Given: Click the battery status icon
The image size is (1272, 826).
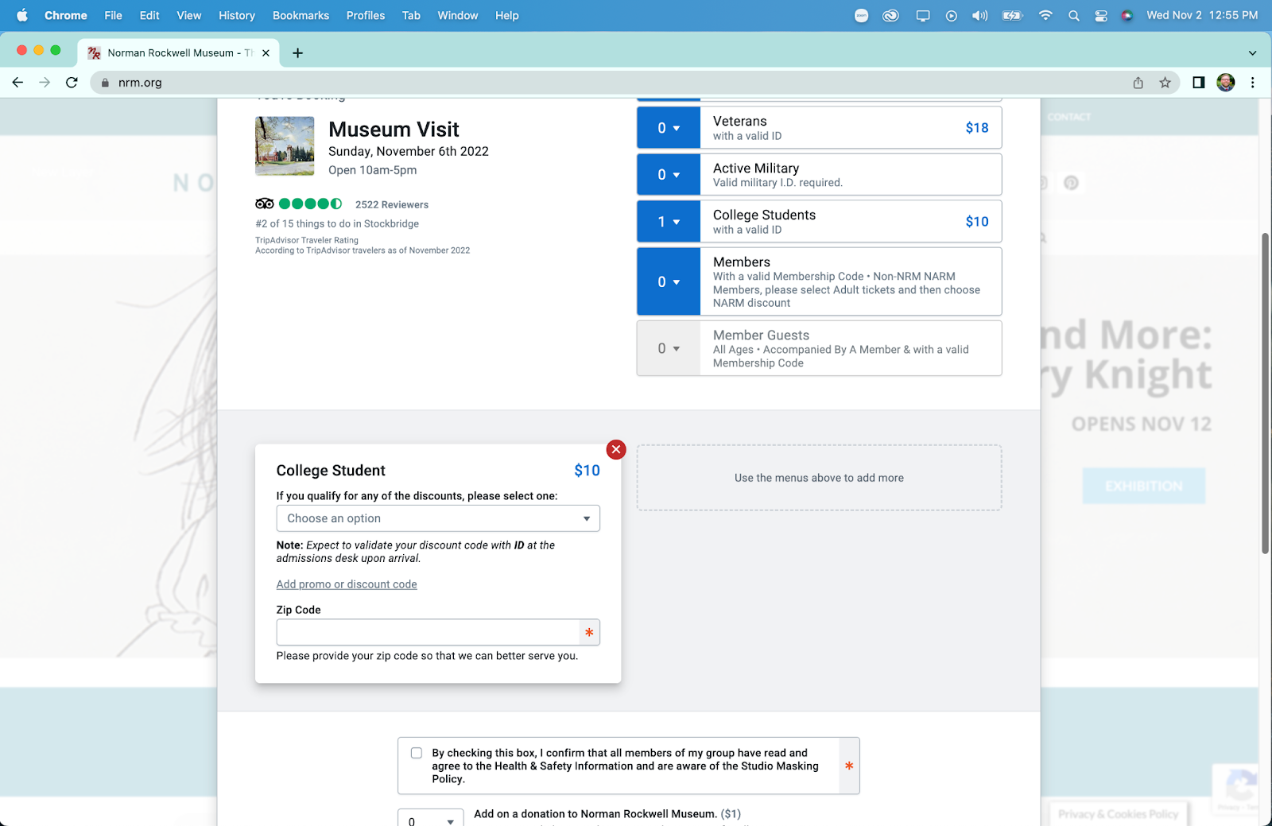Looking at the screenshot, I should click(1012, 15).
